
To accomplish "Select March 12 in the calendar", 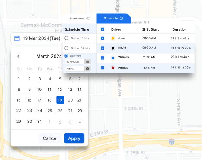I will click(60, 90).
